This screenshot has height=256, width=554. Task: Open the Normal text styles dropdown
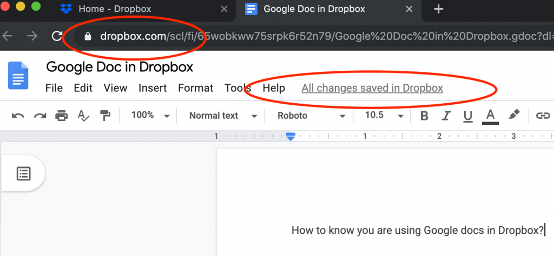click(x=223, y=116)
